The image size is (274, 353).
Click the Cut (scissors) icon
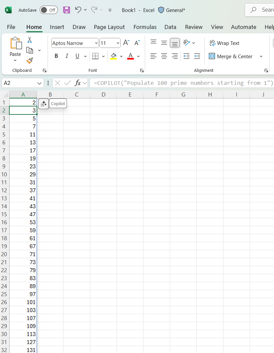(29, 39)
